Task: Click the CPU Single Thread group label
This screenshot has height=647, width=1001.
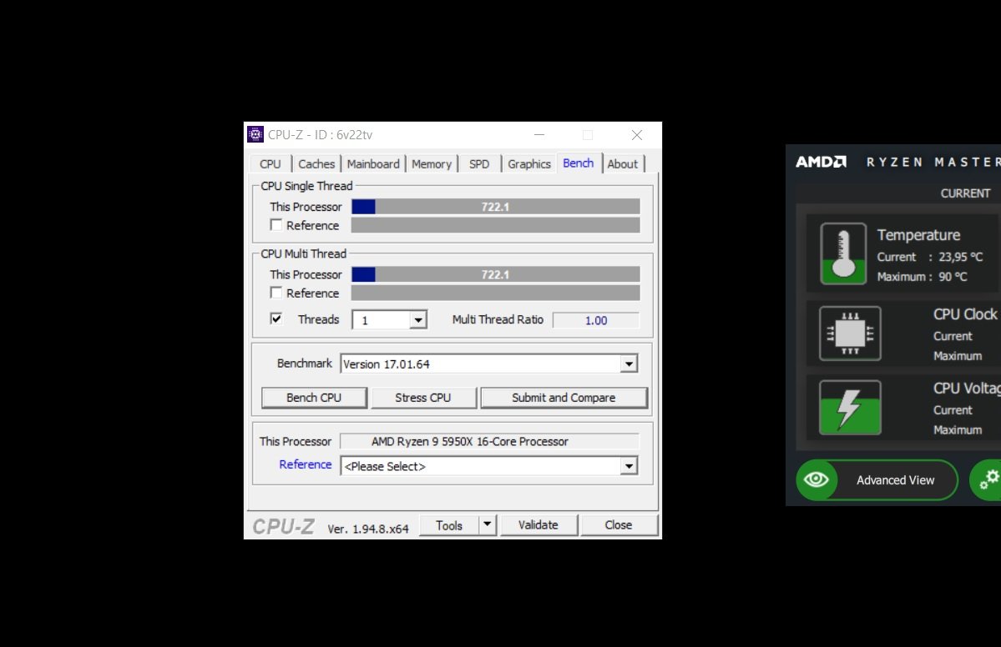Action: (x=306, y=186)
